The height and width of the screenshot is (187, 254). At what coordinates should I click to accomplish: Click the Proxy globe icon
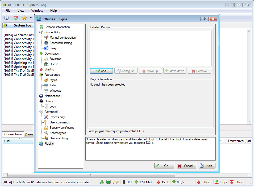click(46, 48)
